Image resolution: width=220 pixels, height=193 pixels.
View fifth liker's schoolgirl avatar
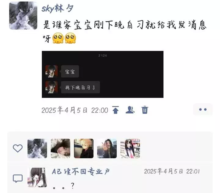coord(130,148)
